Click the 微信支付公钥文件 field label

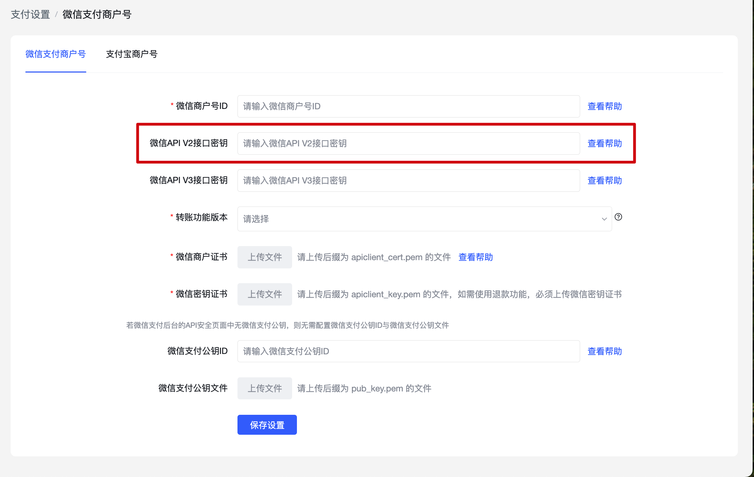(x=193, y=388)
